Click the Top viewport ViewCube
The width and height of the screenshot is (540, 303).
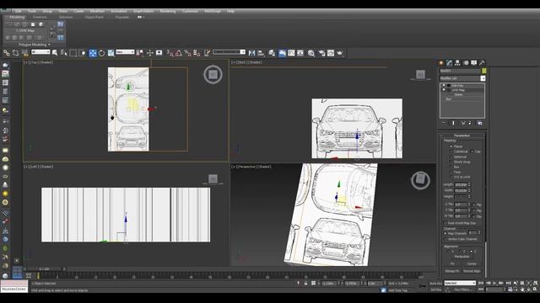[213, 74]
